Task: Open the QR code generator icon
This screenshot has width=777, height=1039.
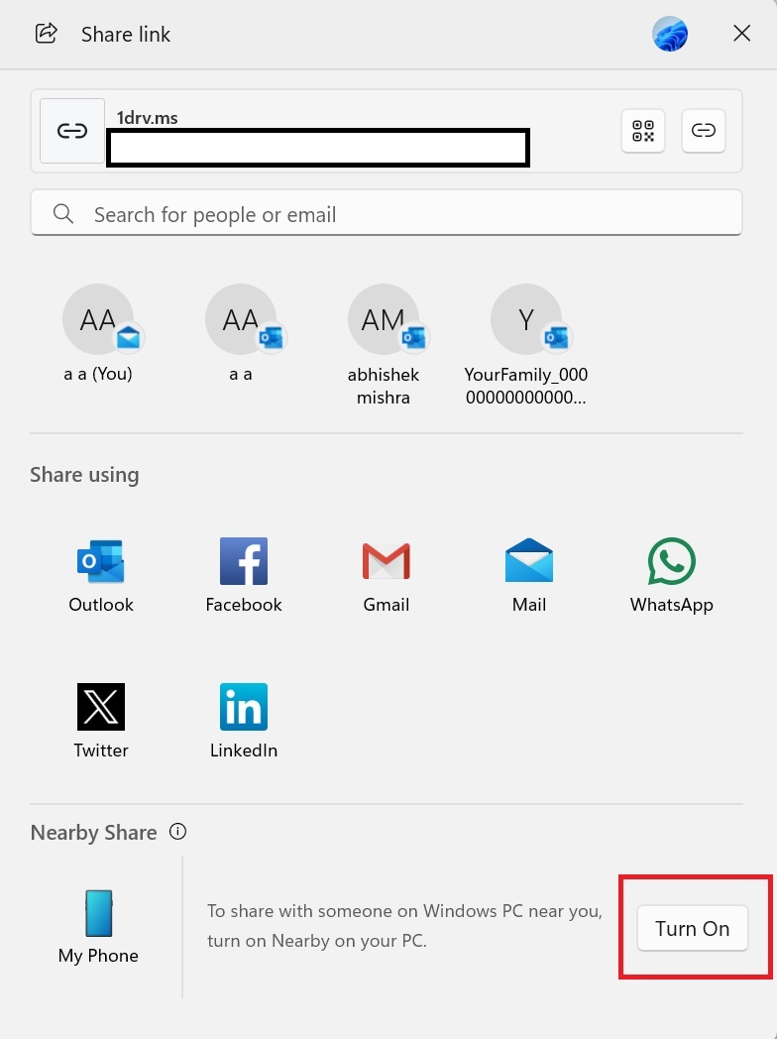Action: [x=642, y=131]
